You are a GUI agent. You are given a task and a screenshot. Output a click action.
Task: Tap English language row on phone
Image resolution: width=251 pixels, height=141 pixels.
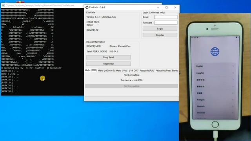215,66
